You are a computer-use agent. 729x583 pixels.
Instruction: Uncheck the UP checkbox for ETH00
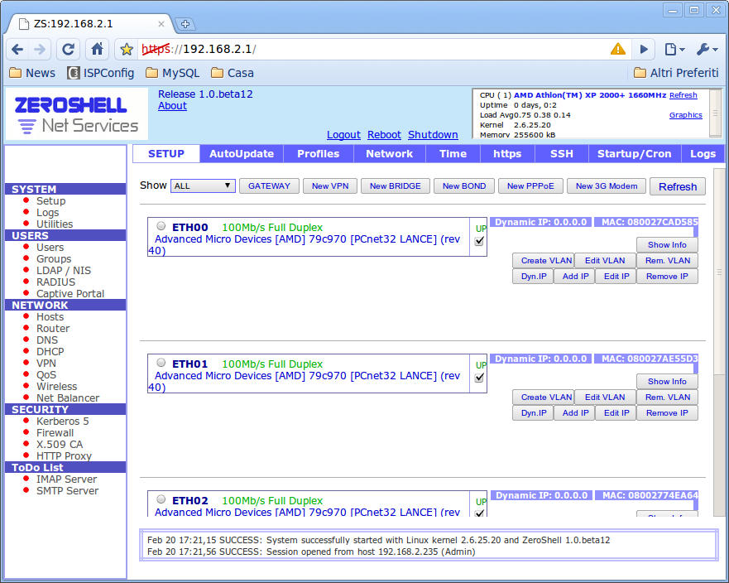tap(479, 241)
